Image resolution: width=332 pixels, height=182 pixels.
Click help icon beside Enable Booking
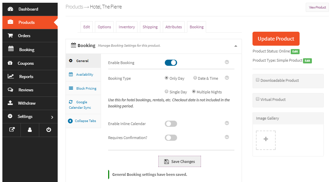click(x=227, y=62)
